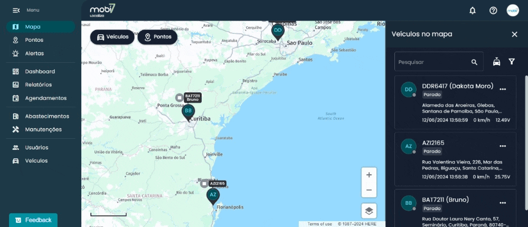Select the DDR6417 (Dakota Moro) card title

tap(458, 86)
